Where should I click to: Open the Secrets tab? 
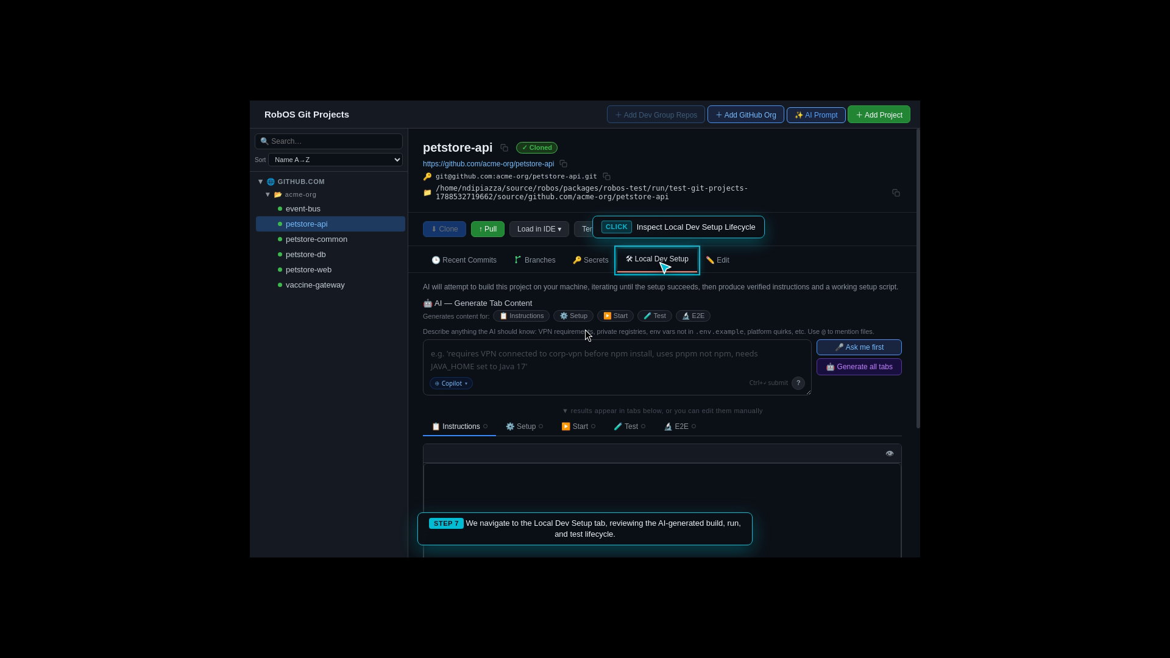pyautogui.click(x=590, y=260)
